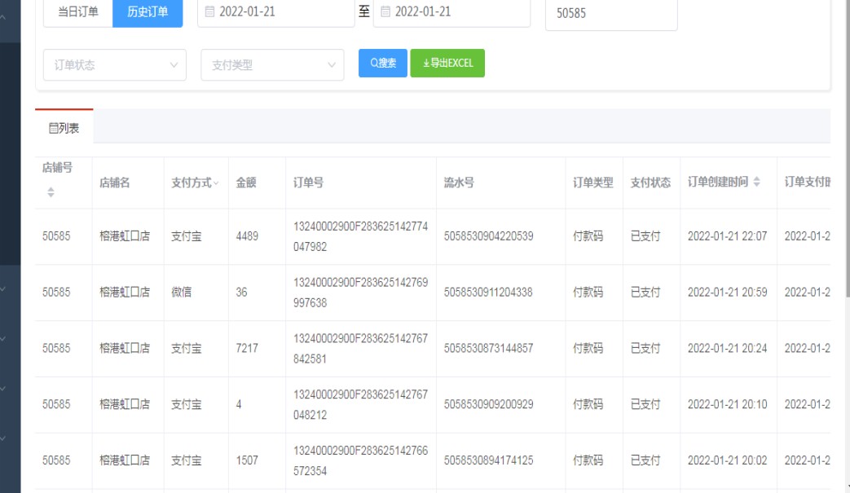Focus the store number field 50585
Image resolution: width=850 pixels, height=493 pixels.
pos(610,14)
